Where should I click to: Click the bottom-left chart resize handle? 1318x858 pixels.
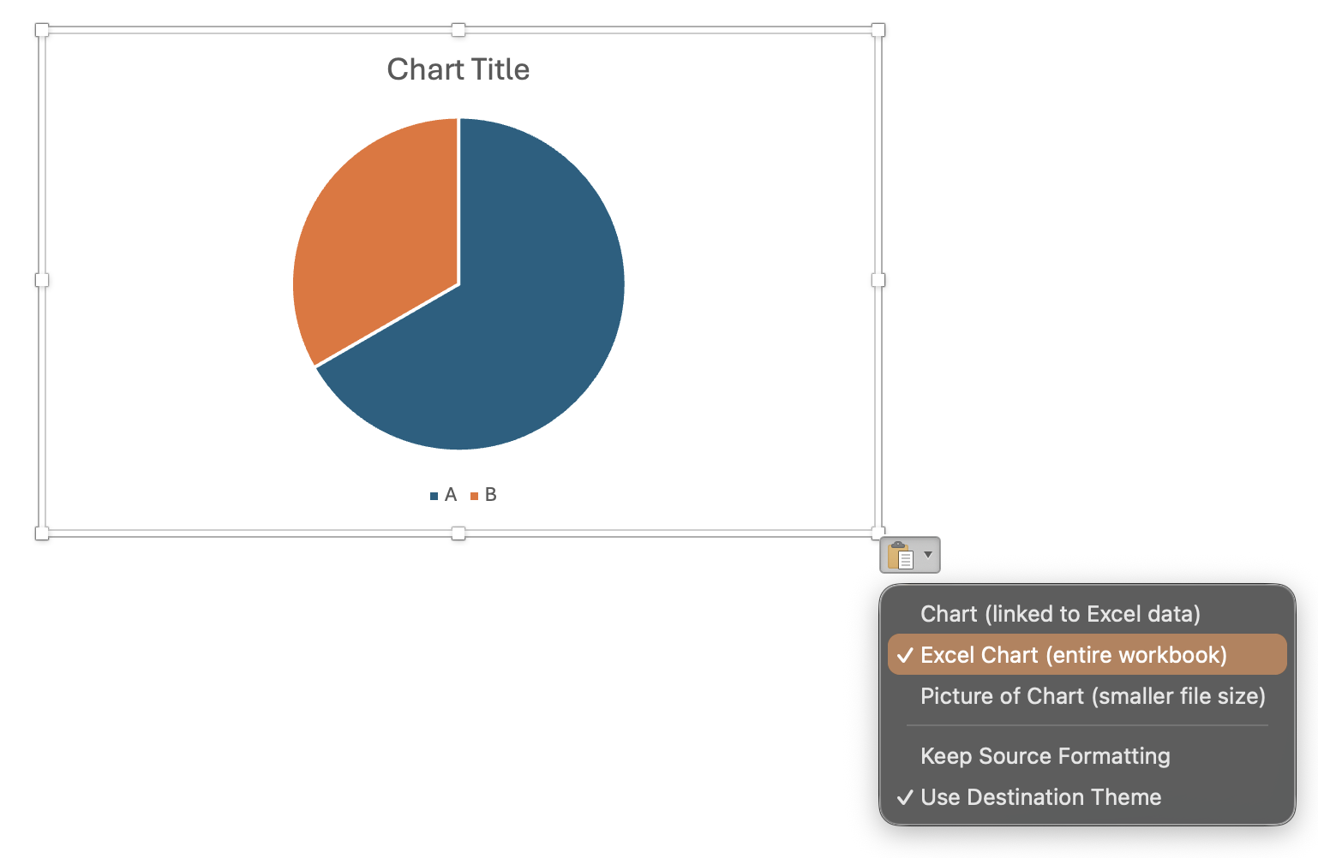point(41,533)
